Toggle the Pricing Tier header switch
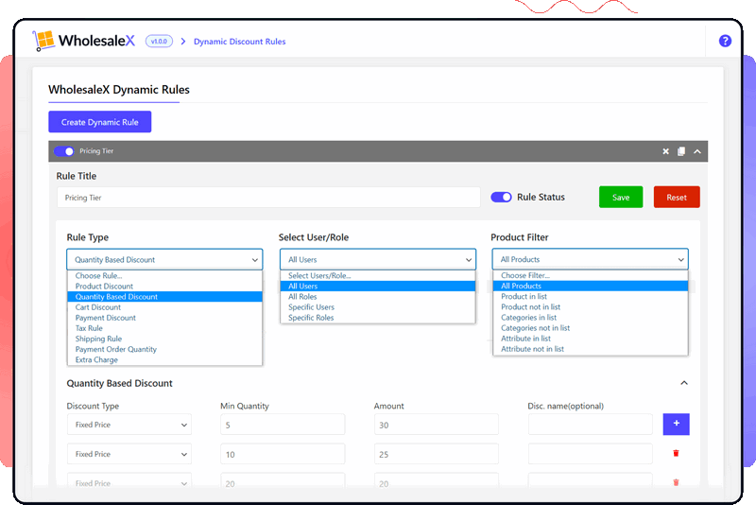Viewport: 756px width, 505px height. tap(64, 151)
